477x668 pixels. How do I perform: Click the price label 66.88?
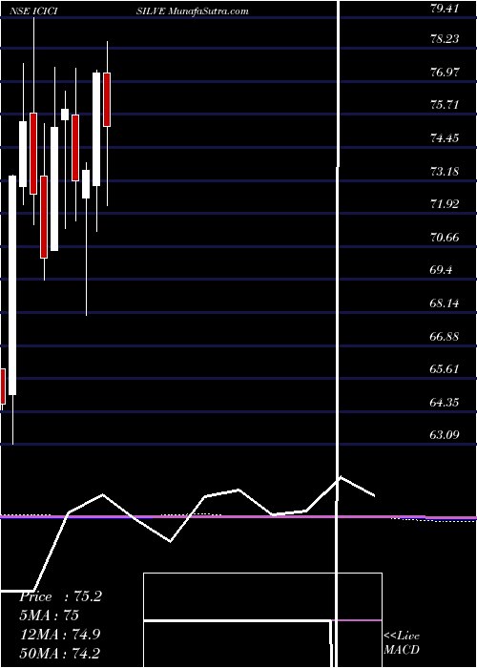click(x=445, y=336)
